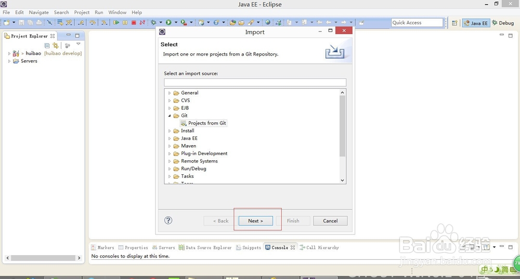The width and height of the screenshot is (520, 279).
Task: Click the Import dialog help icon
Action: pos(168,220)
